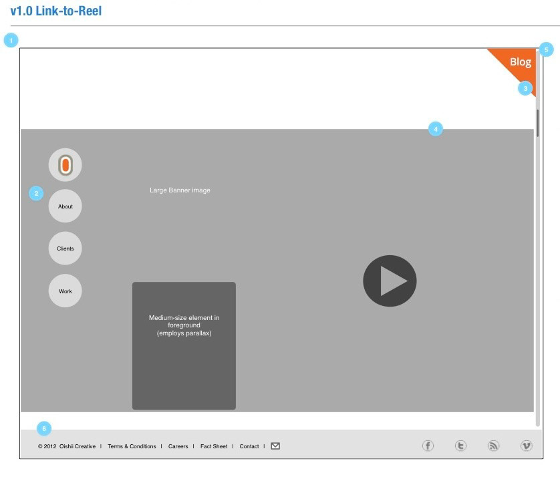Image resolution: width=560 pixels, height=481 pixels.
Task: Go to the Careers footer link
Action: (178, 446)
